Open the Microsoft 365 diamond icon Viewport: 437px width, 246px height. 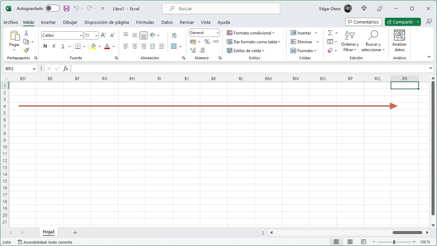tap(364, 8)
